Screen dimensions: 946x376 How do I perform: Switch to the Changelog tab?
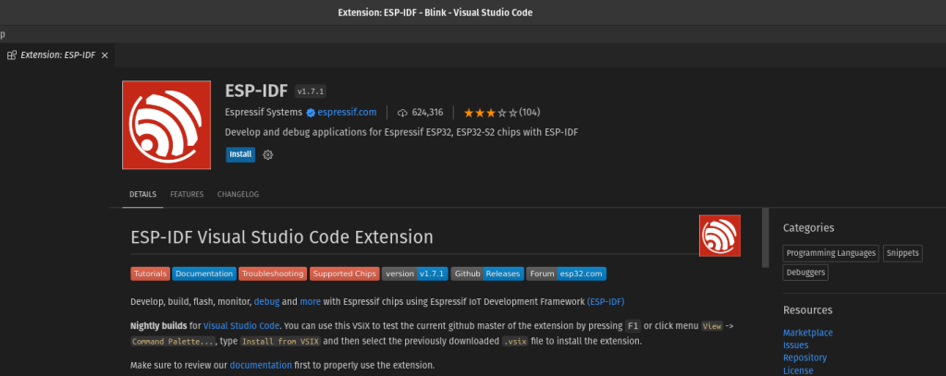[238, 195]
